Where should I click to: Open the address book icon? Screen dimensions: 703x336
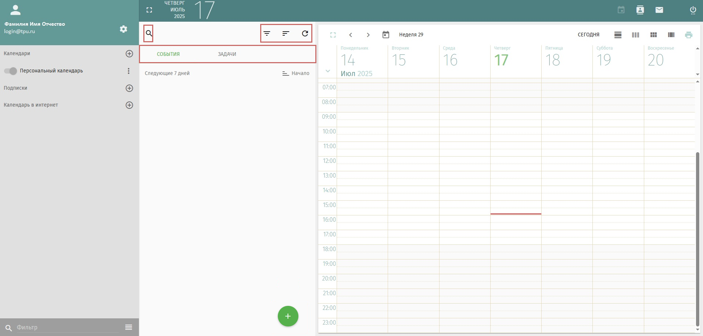coord(640,10)
